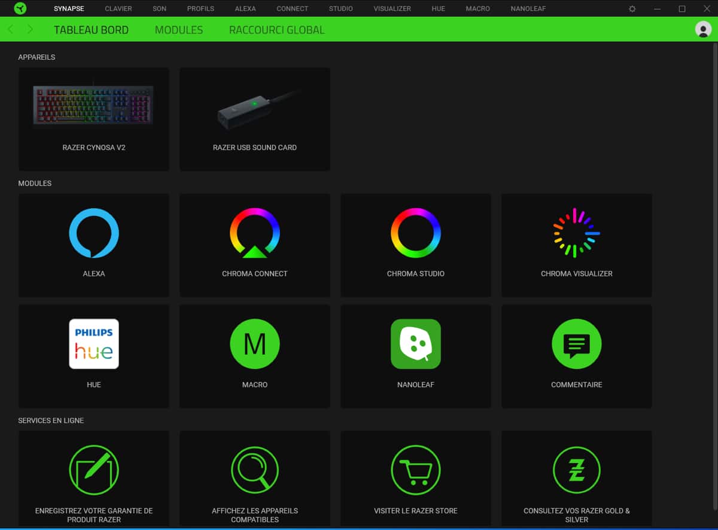
Task: Select the Razer Cynosa V2 keyboard image
Action: pyautogui.click(x=93, y=105)
